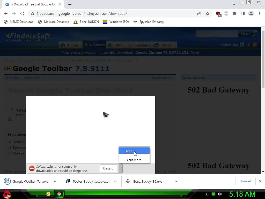Open the tab search chevron
This screenshot has width=265, height=199.
[x=234, y=4]
